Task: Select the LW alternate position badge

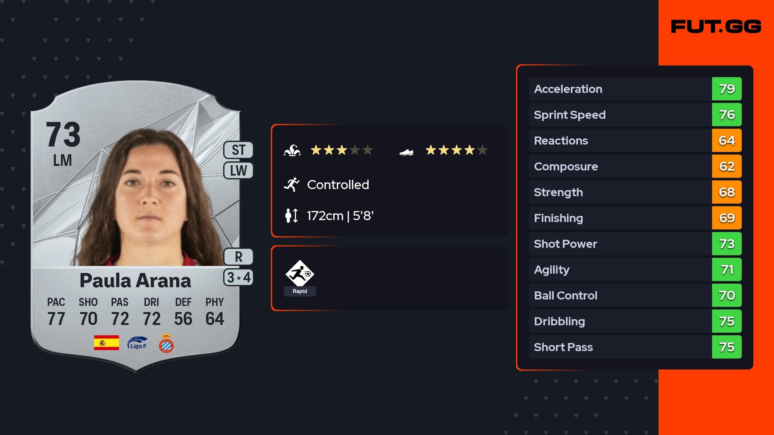Action: tap(238, 170)
